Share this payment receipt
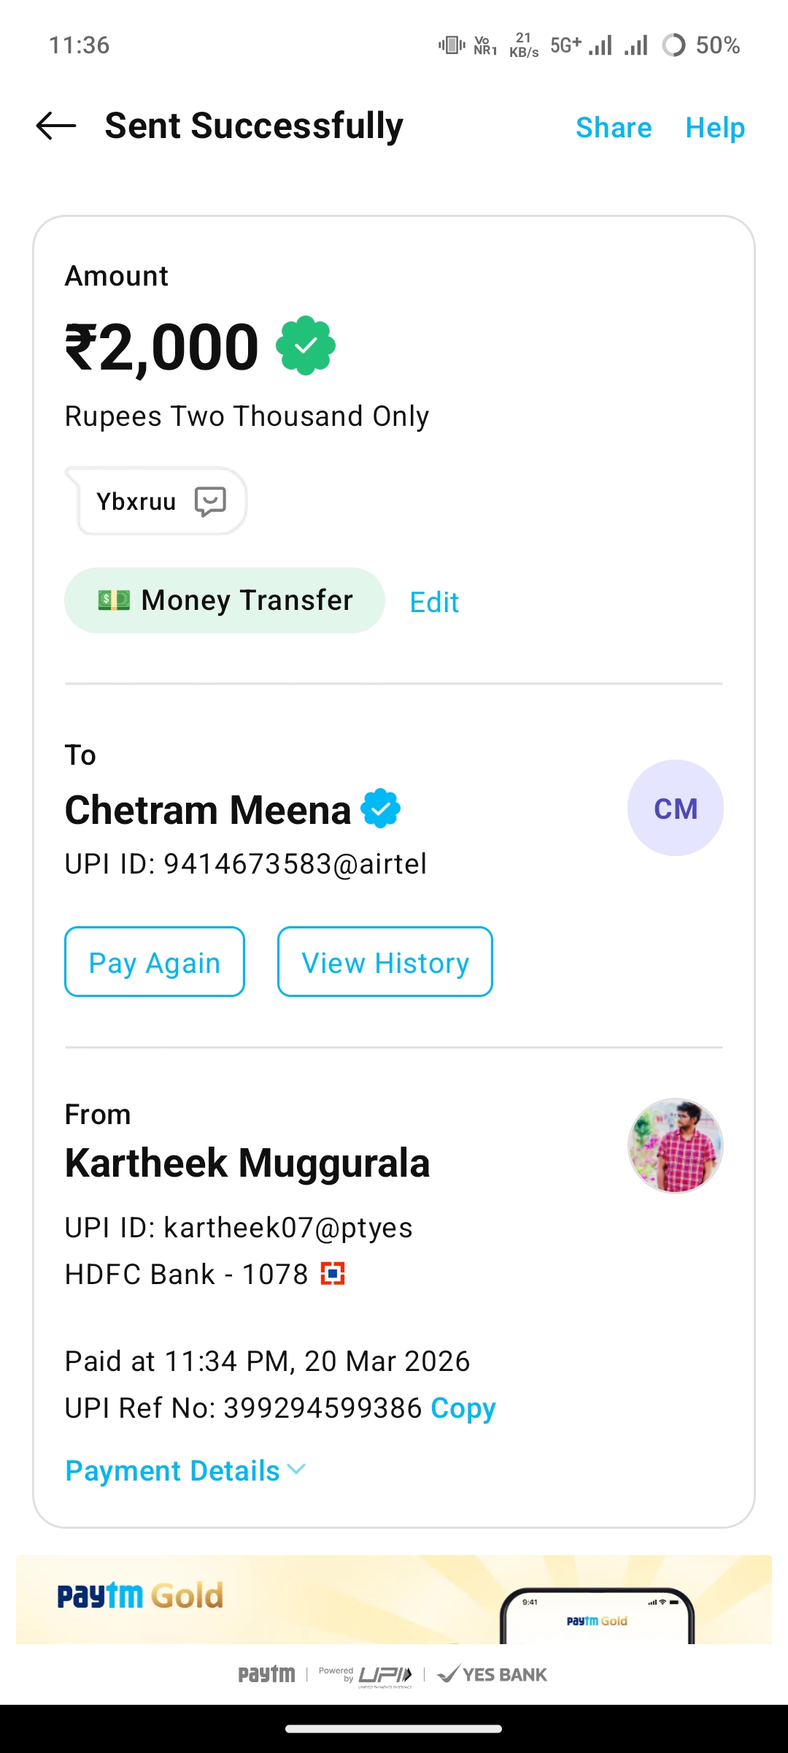The width and height of the screenshot is (788, 1753). coord(614,128)
